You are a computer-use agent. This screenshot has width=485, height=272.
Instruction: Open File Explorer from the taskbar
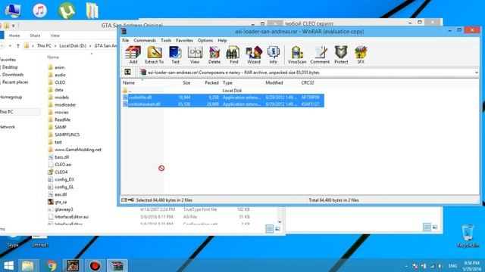click(x=28, y=265)
